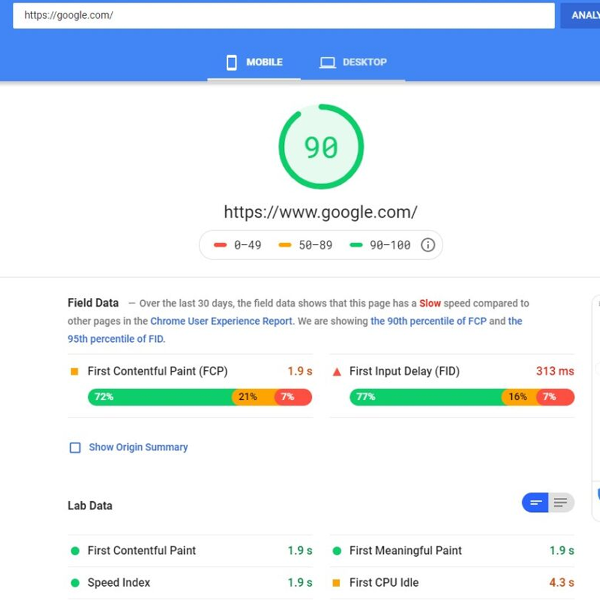Click the orange square FCP status icon

click(75, 371)
